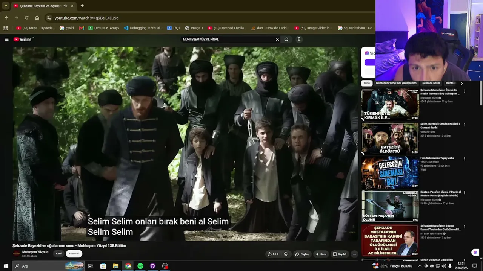Screen dimensions: 483x271
Task: Click the main video player frame
Action: pyautogui.click(x=185, y=144)
